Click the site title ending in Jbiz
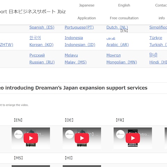This screenshot has height=167, width=167. tap(33, 12)
